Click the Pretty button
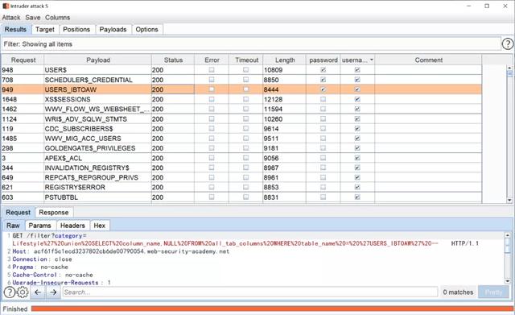 (x=493, y=292)
